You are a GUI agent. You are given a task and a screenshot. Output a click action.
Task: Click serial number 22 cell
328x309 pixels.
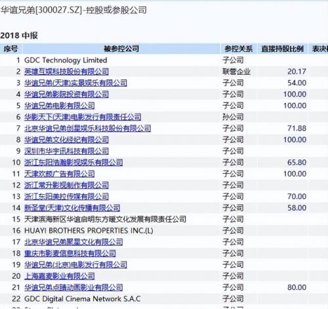pyautogui.click(x=16, y=299)
